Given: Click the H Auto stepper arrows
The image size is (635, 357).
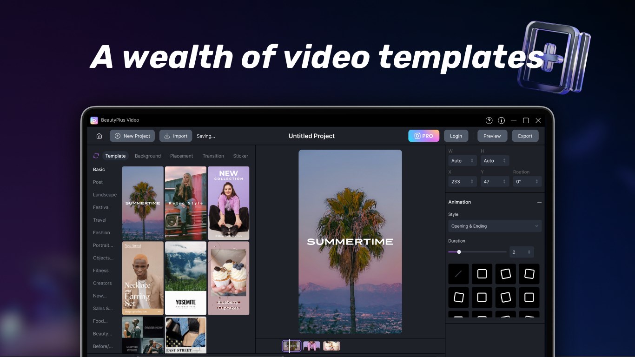Looking at the screenshot, I should (504, 161).
